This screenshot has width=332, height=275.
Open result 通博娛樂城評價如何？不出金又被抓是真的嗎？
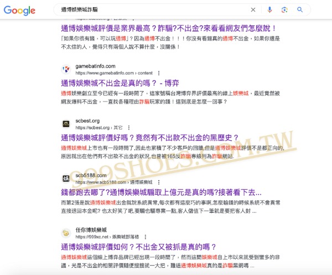pos(138,247)
